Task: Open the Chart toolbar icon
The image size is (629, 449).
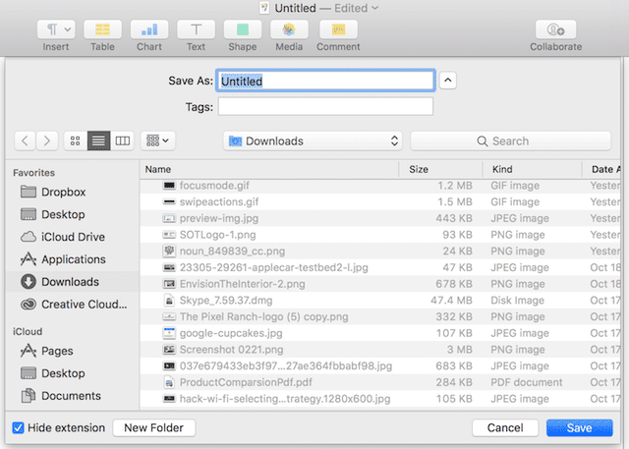Action: pos(149,29)
